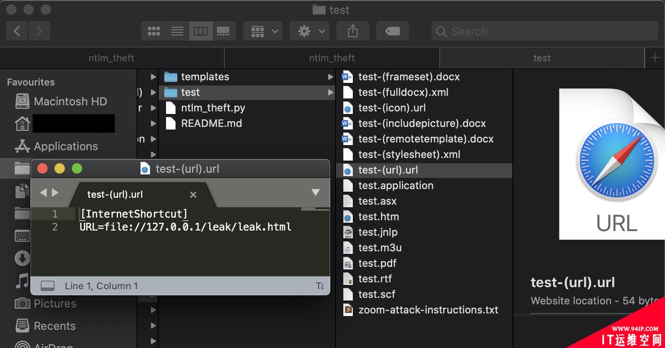
Task: Click the [InternetShortcut] line in editor
Action: pyautogui.click(x=134, y=214)
